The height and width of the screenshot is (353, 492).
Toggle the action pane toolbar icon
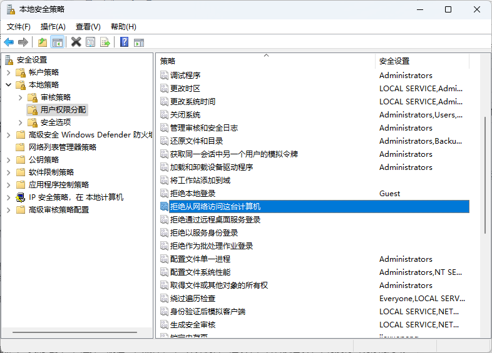(139, 42)
